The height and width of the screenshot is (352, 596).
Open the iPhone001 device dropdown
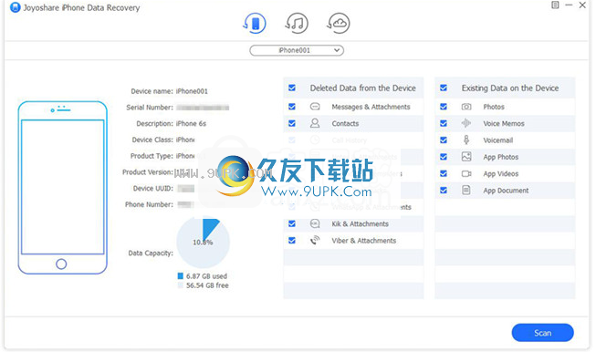[297, 50]
